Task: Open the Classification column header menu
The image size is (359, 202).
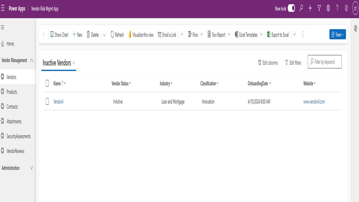Action: point(209,83)
